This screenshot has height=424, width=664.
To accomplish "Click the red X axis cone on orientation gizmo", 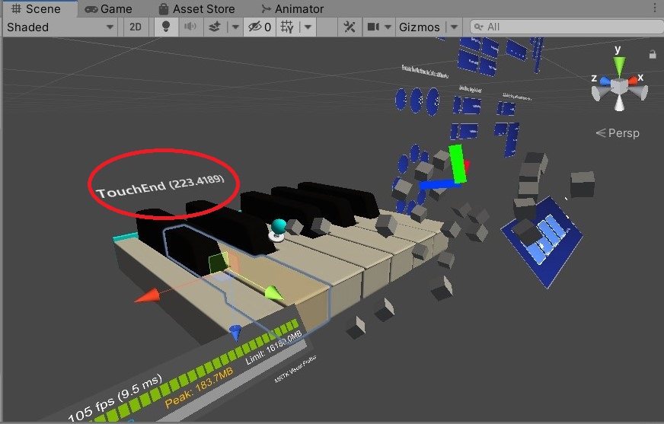I will tap(633, 80).
